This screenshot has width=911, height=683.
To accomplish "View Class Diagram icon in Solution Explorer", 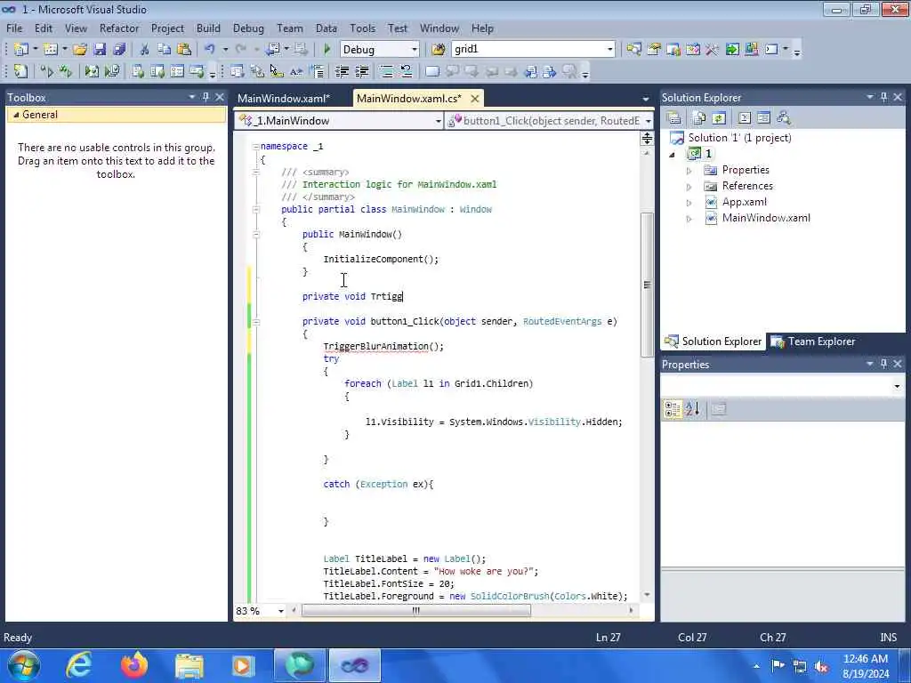I will (784, 118).
